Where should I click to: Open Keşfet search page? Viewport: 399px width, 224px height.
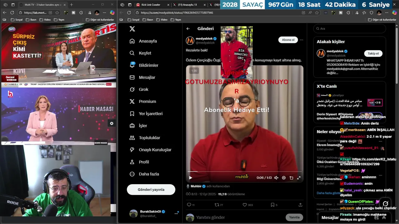(x=140, y=53)
